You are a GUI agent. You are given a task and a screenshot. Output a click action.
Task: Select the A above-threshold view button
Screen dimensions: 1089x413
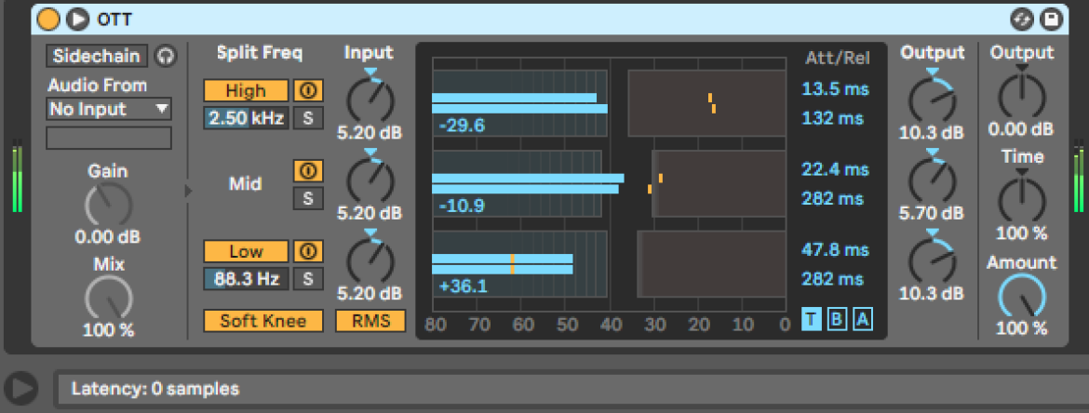click(x=863, y=319)
